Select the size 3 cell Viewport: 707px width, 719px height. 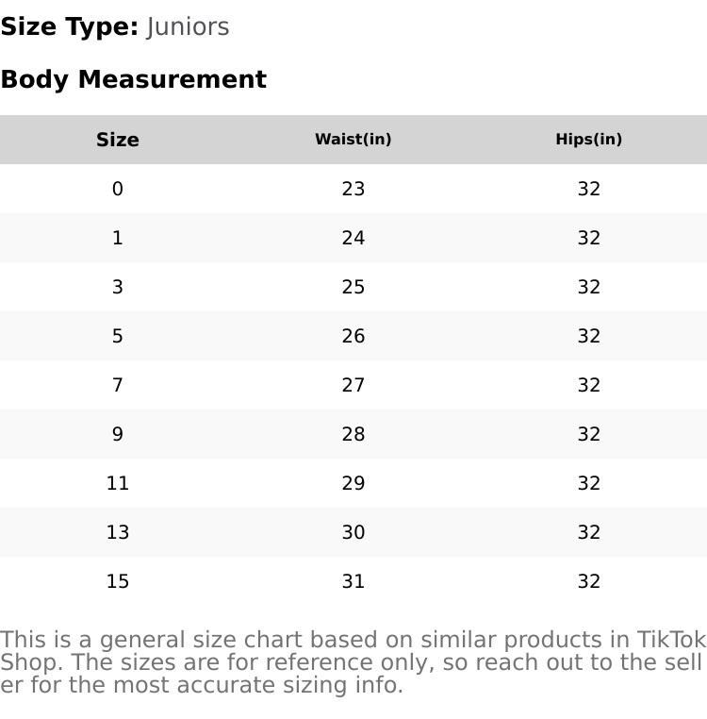[118, 287]
